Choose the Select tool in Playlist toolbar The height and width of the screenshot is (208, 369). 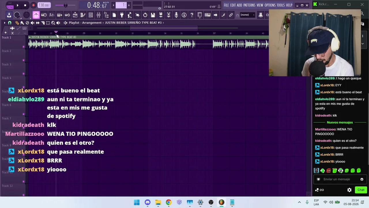[48, 23]
